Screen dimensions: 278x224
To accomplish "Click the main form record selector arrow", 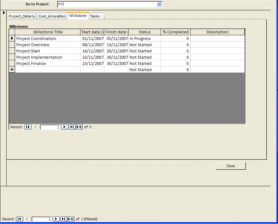I will [x=4, y=12].
